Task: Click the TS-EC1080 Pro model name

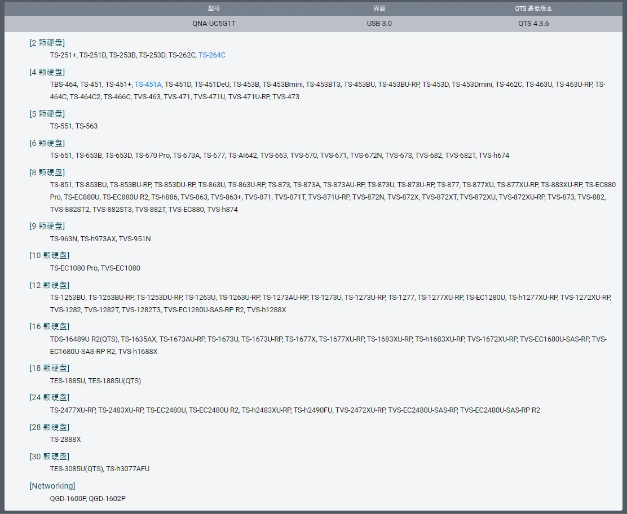Action: [74, 268]
